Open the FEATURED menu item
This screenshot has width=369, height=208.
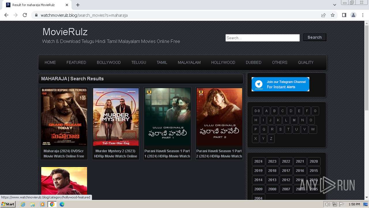[76, 62]
